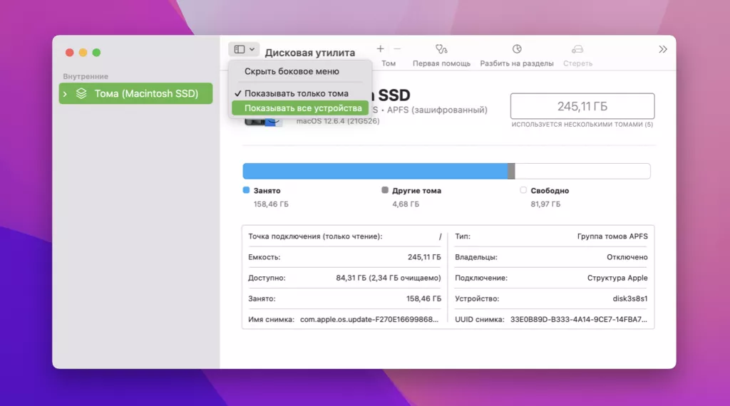Expand the toolbar overflow chevrons
The height and width of the screenshot is (406, 730).
point(663,49)
